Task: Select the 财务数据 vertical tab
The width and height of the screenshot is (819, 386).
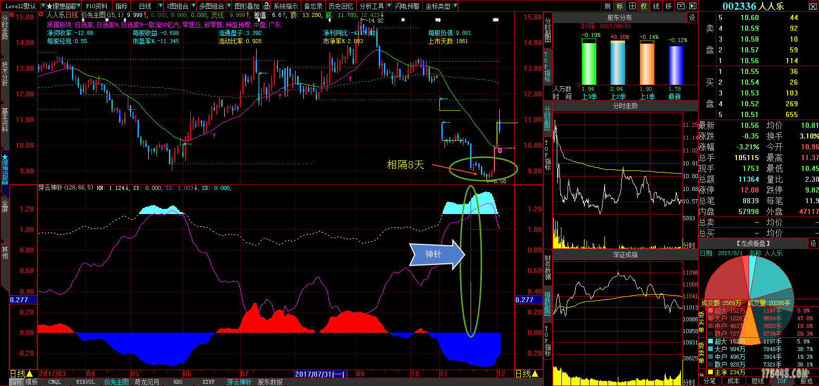Action: (x=548, y=267)
